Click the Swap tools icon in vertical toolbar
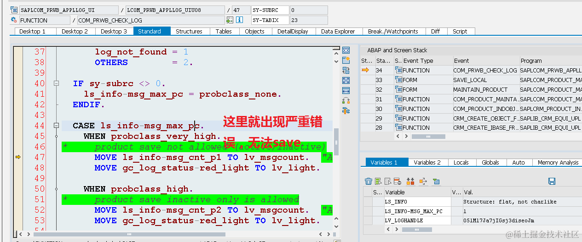The width and height of the screenshot is (582, 242). [346, 100]
